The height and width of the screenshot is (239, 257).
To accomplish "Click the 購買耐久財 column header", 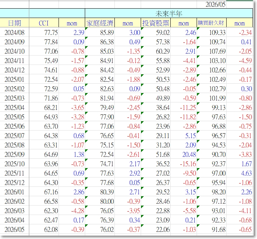I will tap(212, 23).
